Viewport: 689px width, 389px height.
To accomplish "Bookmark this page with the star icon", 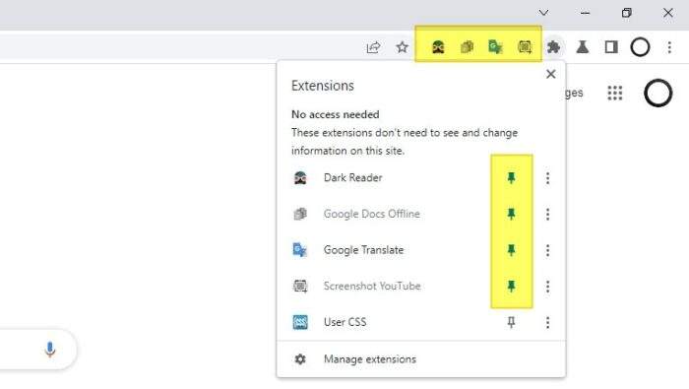I will [402, 47].
